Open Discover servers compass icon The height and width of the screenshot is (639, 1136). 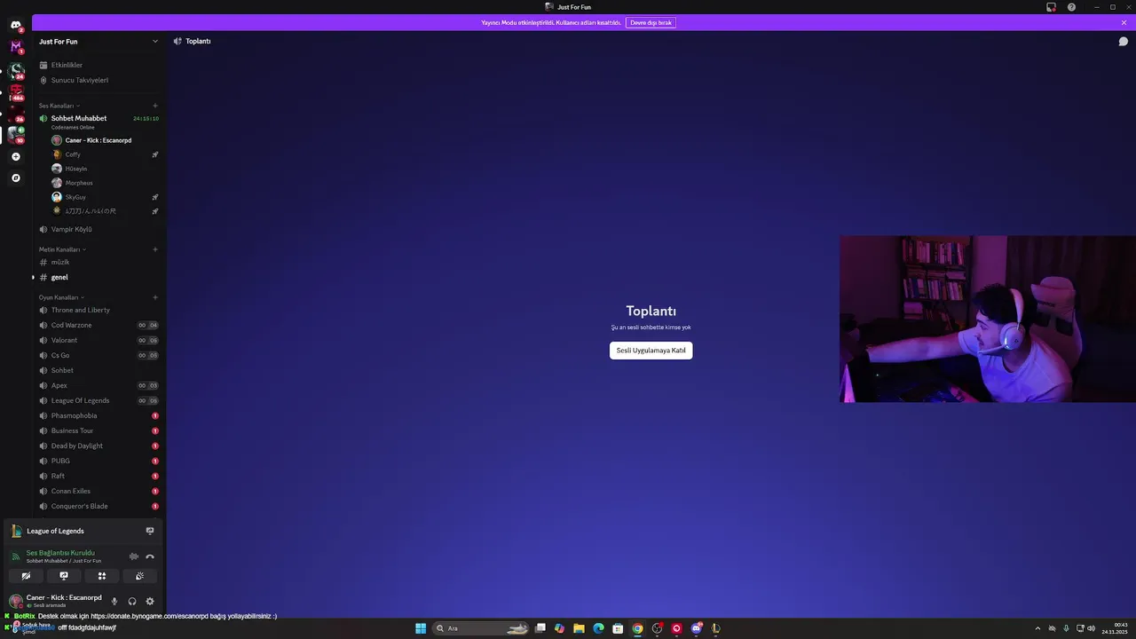point(15,177)
